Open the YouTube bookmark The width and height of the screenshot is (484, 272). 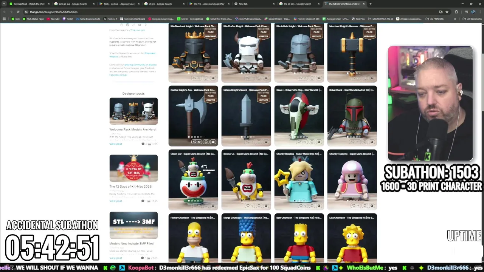pos(53,19)
